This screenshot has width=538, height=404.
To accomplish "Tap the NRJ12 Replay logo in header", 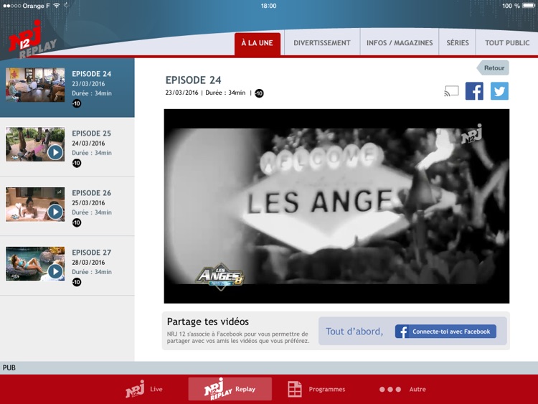I will 32,39.
